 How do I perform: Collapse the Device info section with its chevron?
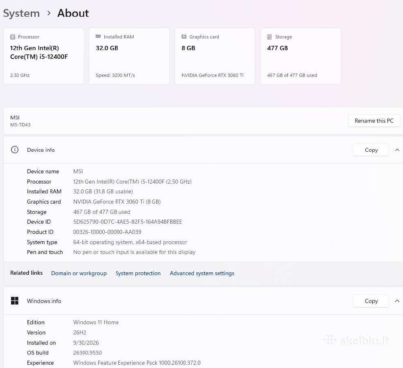pyautogui.click(x=397, y=150)
